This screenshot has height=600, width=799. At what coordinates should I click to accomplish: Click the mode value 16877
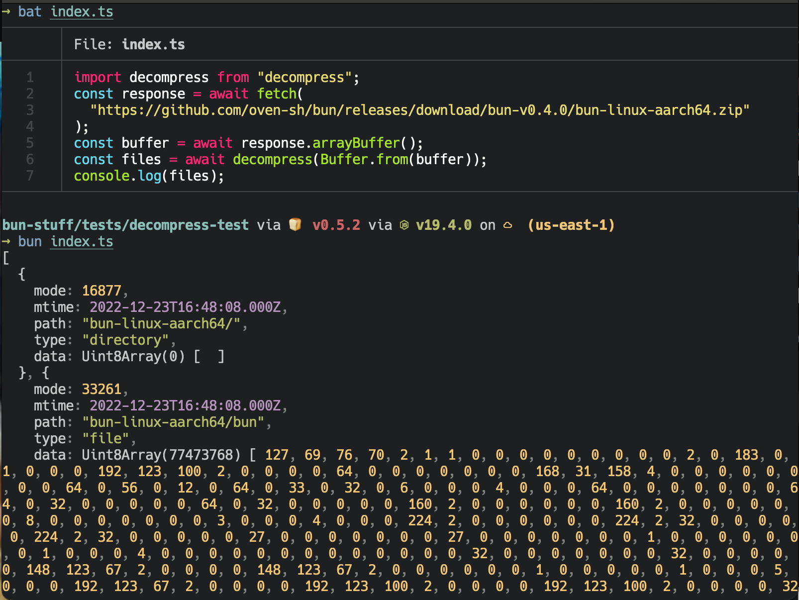(101, 291)
